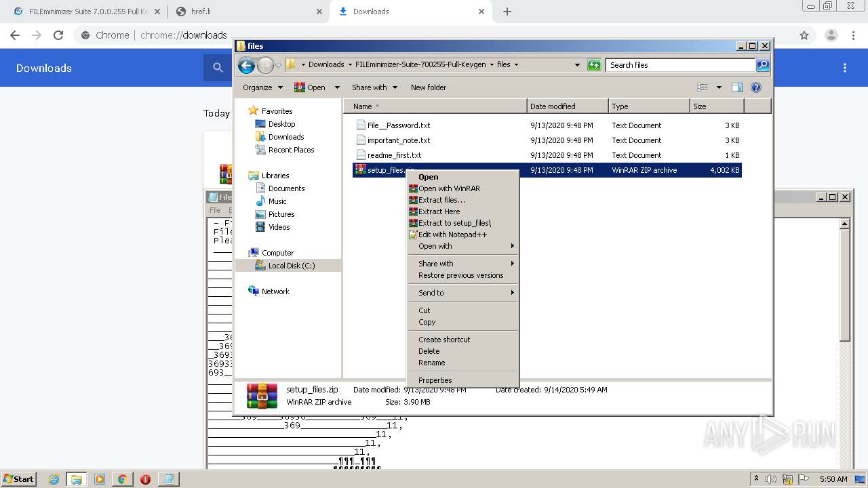The image size is (868, 488).
Task: Choose Rename from context menu
Action: pos(462,363)
